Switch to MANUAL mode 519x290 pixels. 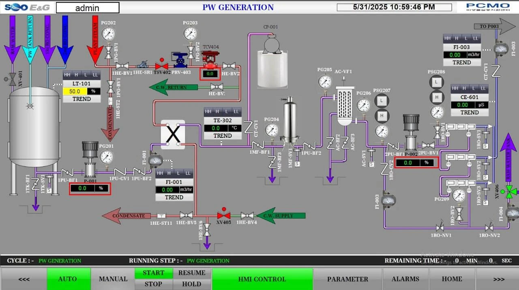113,279
